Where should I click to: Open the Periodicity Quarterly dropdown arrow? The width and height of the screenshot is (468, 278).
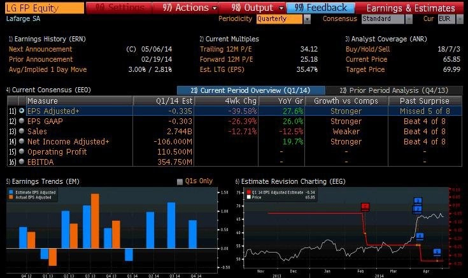[x=307, y=19]
